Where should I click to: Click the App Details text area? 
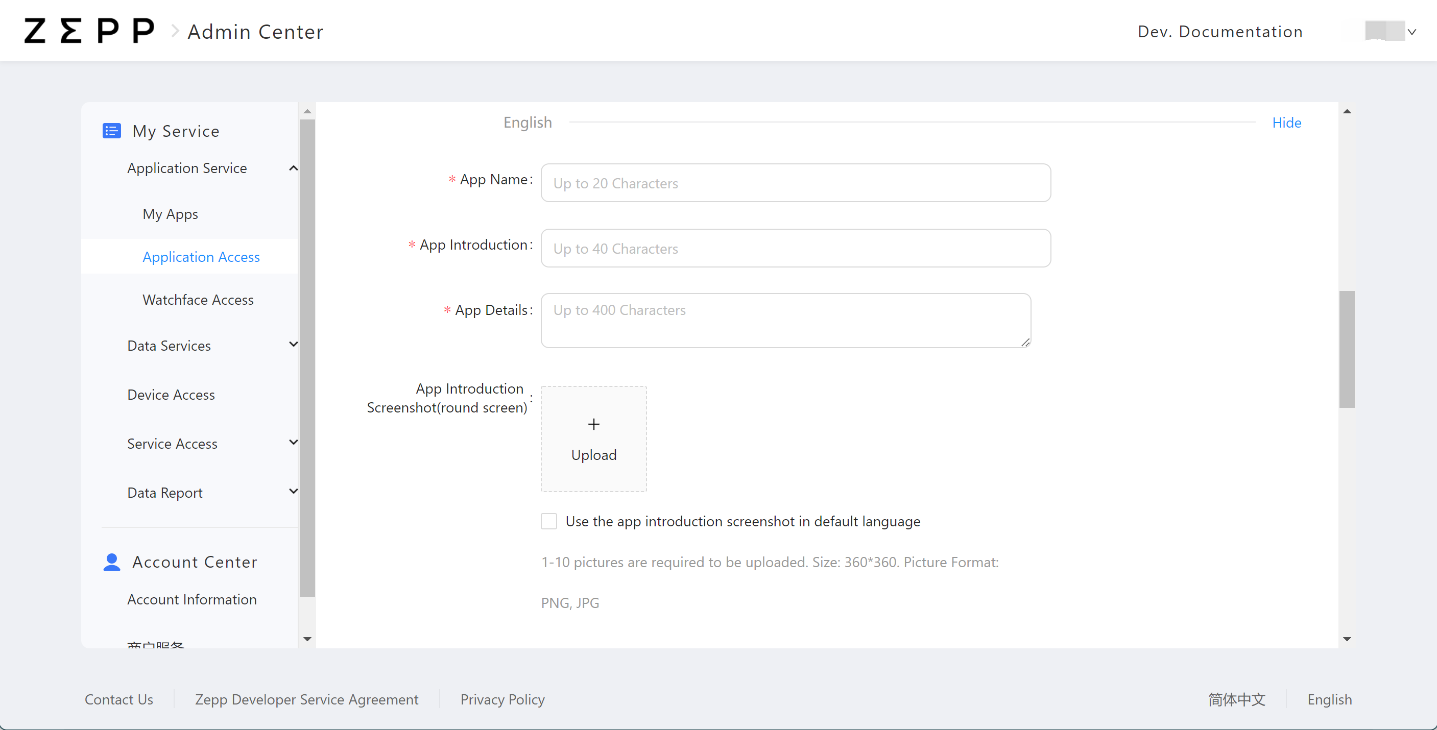[x=785, y=321]
